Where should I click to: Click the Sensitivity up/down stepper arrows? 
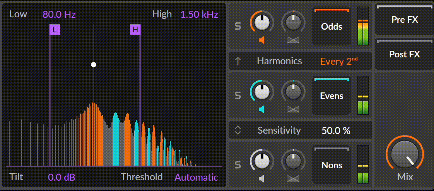238,130
